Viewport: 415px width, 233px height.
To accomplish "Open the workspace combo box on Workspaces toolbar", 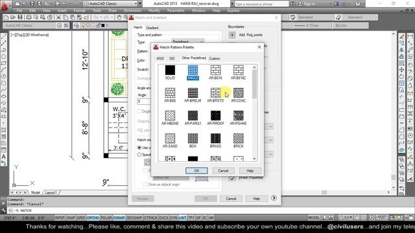I will click(x=29, y=25).
